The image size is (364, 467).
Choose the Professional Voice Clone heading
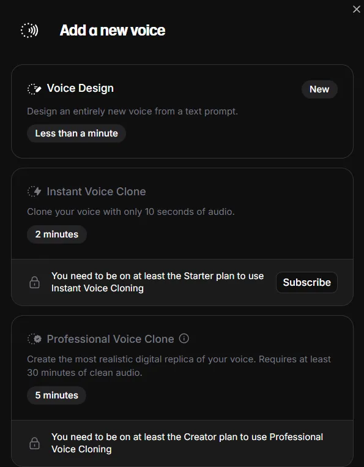pyautogui.click(x=110, y=339)
